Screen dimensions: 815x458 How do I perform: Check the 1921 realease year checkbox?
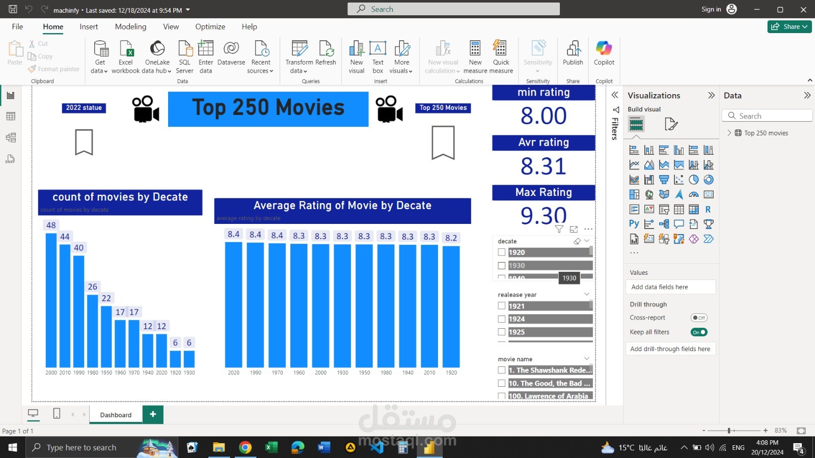click(x=502, y=306)
